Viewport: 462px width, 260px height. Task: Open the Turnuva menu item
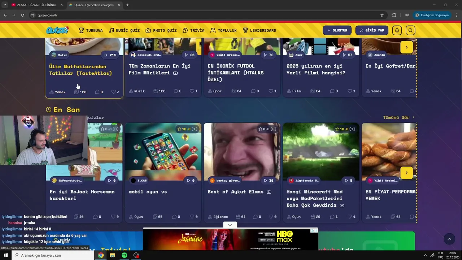(x=91, y=30)
